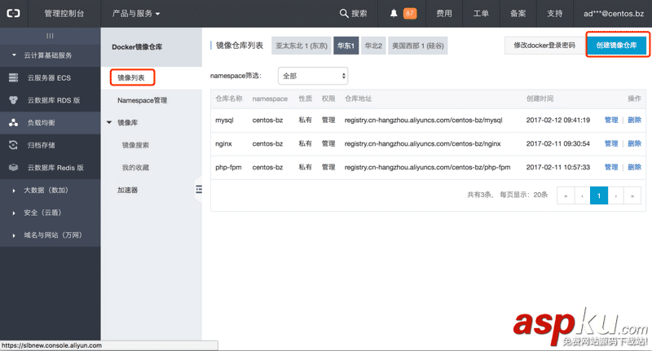Collapse the 镜像库 tree node
Image resolution: width=652 pixels, height=351 pixels.
[109, 122]
